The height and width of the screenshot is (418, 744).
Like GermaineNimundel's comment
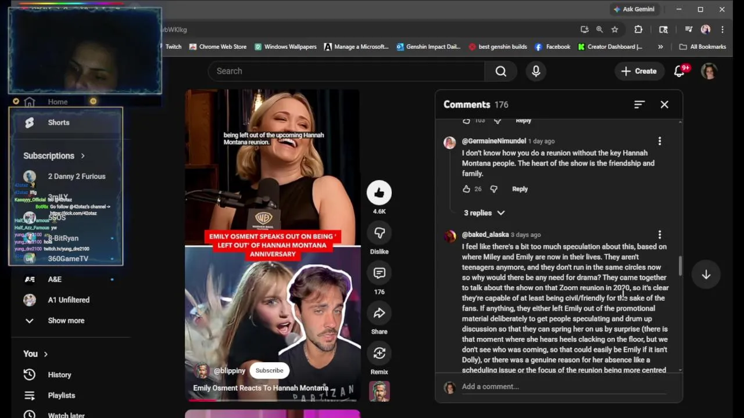click(466, 189)
